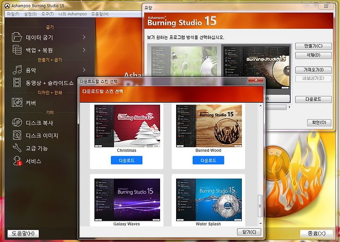340x242 pixels.
Task: Select the Burned Wood skin preview thumbnail
Action: pyautogui.click(x=209, y=126)
